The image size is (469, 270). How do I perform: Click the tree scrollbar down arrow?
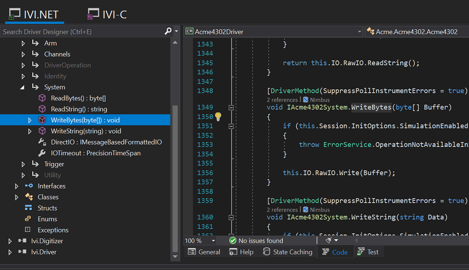point(175,256)
